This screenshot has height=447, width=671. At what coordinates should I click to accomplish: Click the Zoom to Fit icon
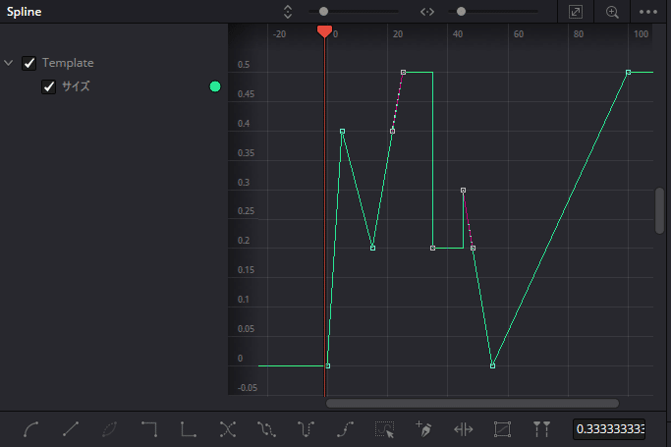click(x=576, y=12)
